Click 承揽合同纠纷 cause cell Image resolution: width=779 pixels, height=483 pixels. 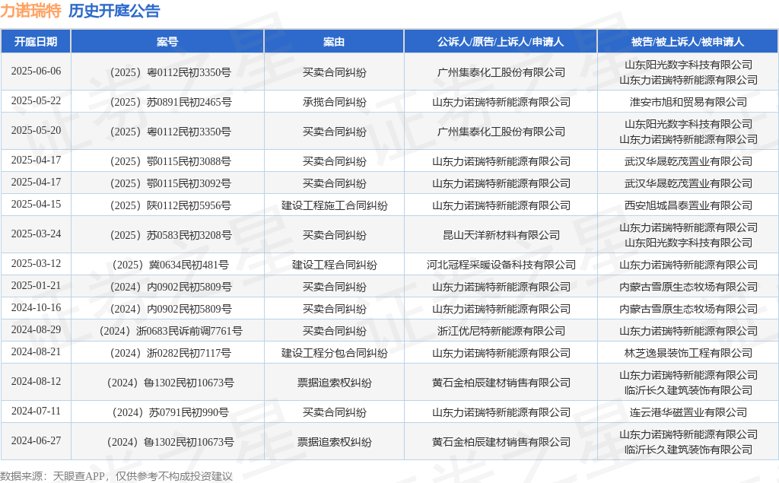pos(335,102)
